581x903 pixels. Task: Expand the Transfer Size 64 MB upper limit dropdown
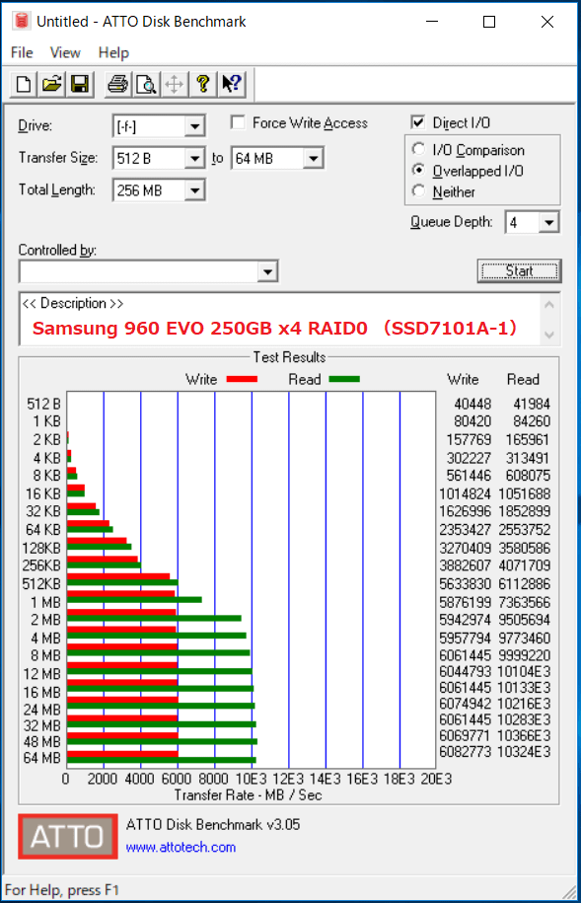[x=314, y=158]
